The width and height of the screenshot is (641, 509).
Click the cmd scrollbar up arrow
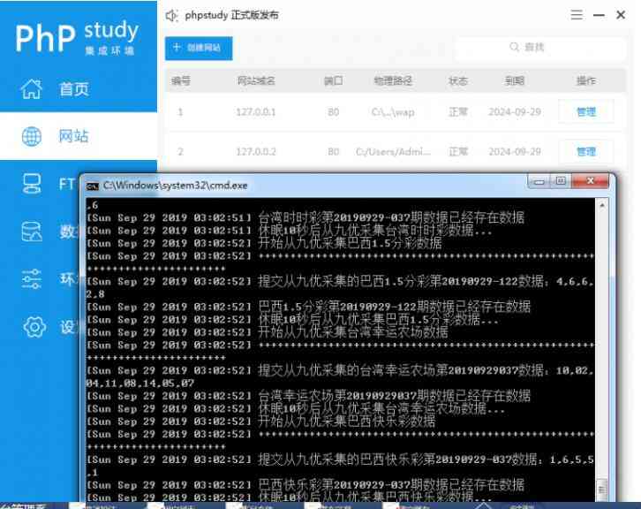(602, 205)
